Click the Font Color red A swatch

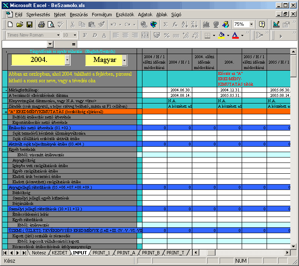pos(235,35)
